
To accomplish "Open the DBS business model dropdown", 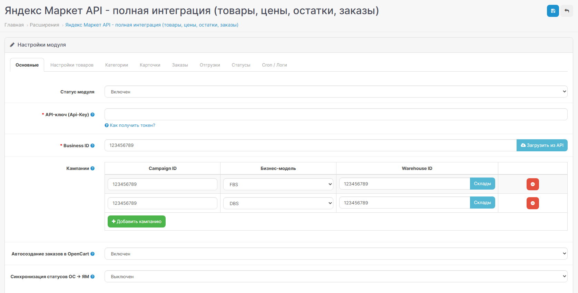I will coord(278,203).
